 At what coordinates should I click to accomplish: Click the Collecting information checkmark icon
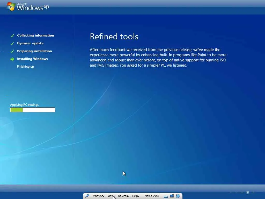pyautogui.click(x=12, y=35)
